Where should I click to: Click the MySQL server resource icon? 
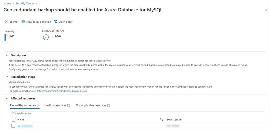tap(19, 126)
